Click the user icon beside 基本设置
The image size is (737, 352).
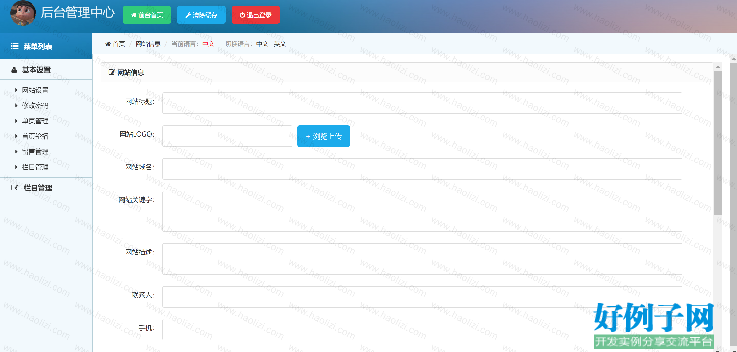[14, 70]
